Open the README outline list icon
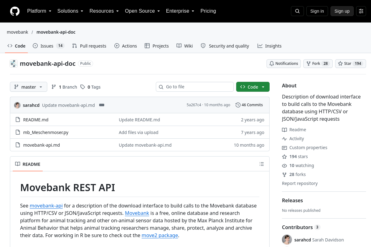Image resolution: width=371 pixels, height=247 pixels. (x=262, y=164)
